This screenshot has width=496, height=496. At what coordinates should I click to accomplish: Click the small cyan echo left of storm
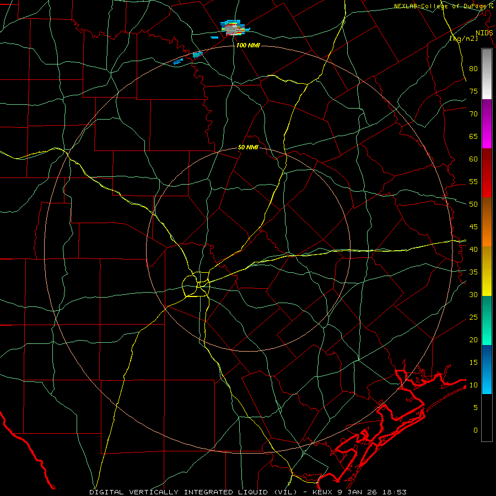214,37
